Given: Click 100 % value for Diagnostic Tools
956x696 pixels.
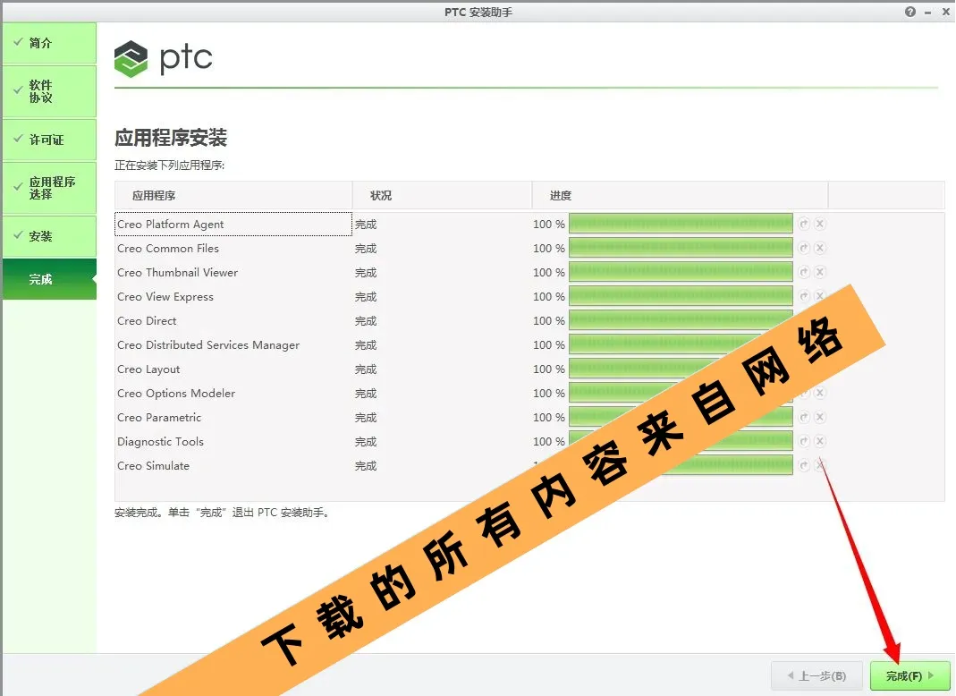Looking at the screenshot, I should point(549,442).
